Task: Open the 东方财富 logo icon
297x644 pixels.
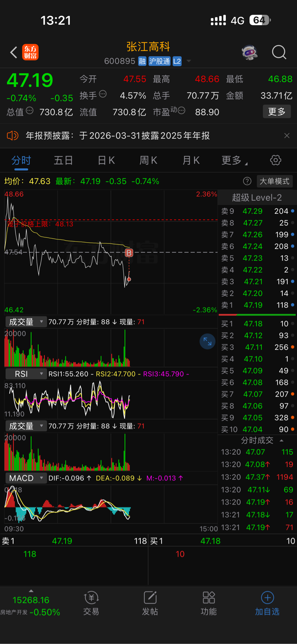Action: point(30,52)
